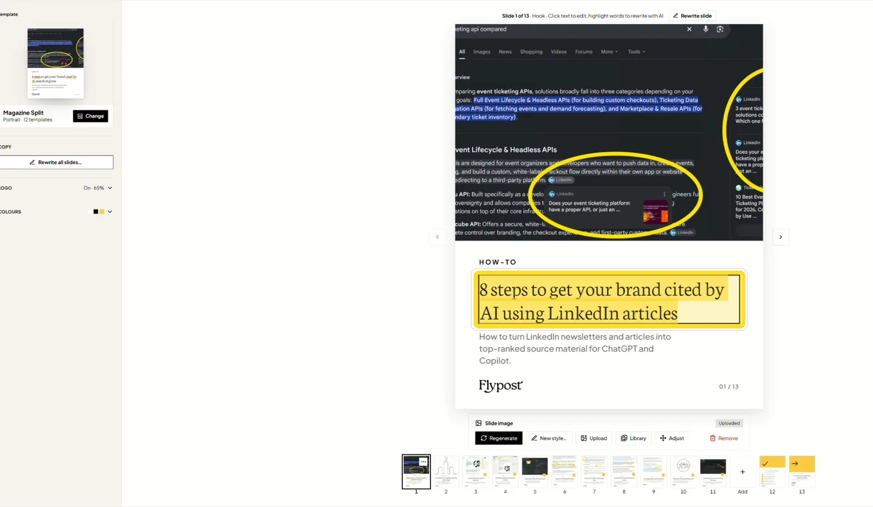873x507 pixels.
Task: Open three-dot menu on slide 1 thumbnail
Action: (423, 462)
